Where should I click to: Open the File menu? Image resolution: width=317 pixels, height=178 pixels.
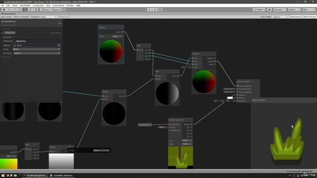[2, 5]
